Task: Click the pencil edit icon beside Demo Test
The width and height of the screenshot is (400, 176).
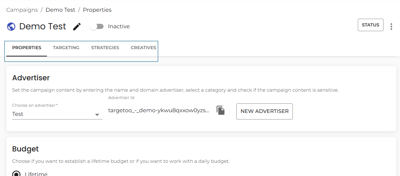Action: 77,26
